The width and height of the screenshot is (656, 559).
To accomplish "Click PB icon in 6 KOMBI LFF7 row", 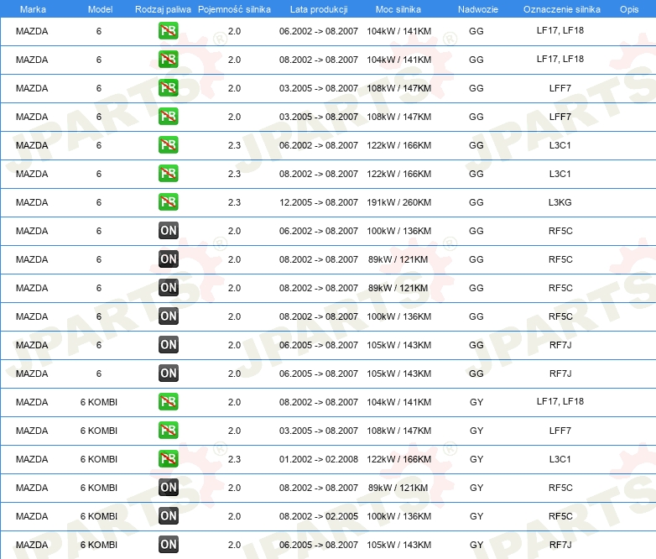I will pos(169,431).
